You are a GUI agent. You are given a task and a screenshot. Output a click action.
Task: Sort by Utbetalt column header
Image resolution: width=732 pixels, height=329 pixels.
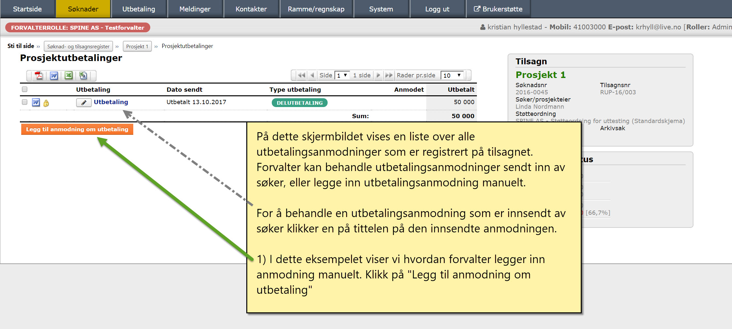[x=461, y=89]
